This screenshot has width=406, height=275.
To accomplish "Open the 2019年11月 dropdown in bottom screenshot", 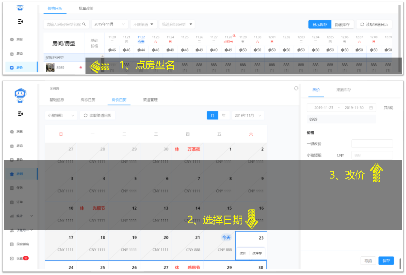I will pyautogui.click(x=248, y=115).
